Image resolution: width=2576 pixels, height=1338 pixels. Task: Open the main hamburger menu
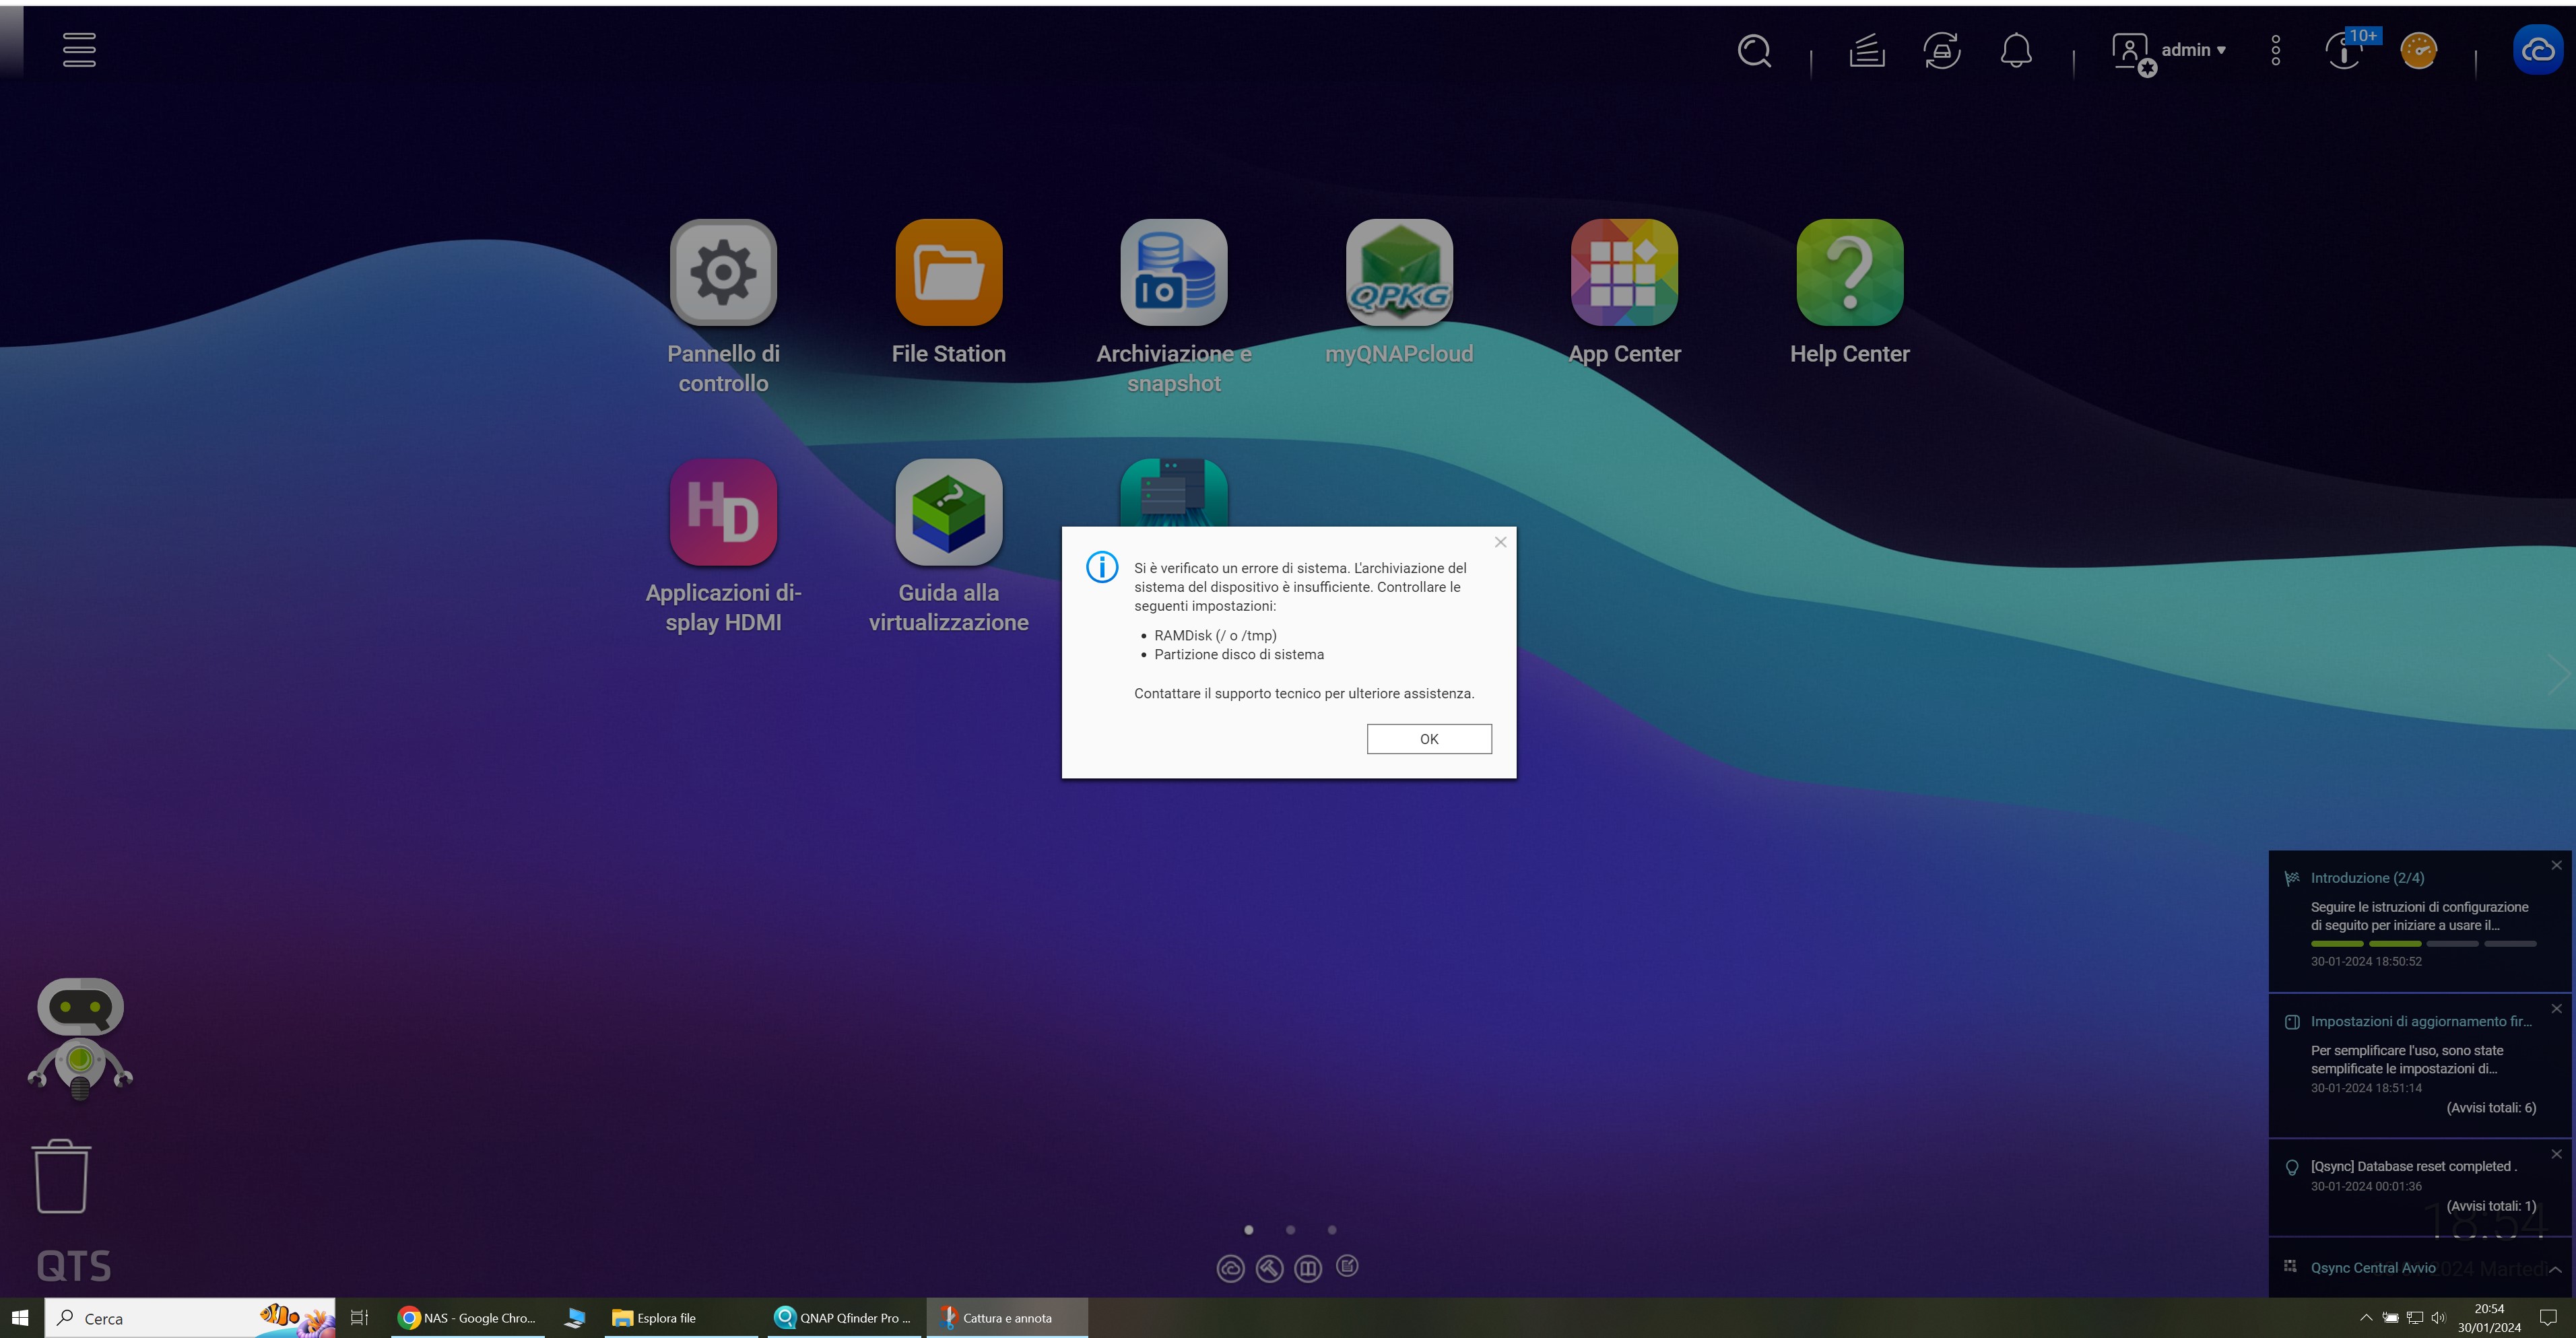click(x=79, y=50)
